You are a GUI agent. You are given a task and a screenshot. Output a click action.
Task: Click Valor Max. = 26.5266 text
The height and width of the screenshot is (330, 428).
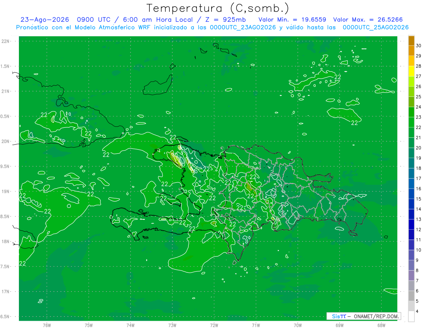pos(368,20)
